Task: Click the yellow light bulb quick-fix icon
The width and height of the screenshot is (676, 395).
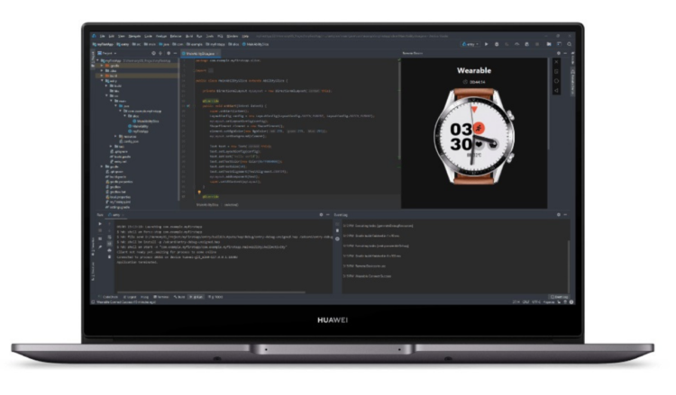Action: click(199, 193)
